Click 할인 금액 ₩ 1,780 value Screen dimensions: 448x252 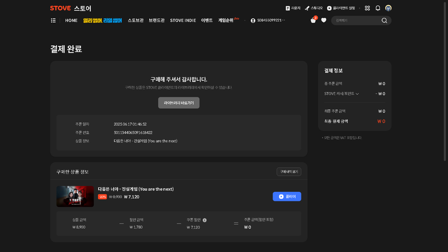click(x=136, y=227)
